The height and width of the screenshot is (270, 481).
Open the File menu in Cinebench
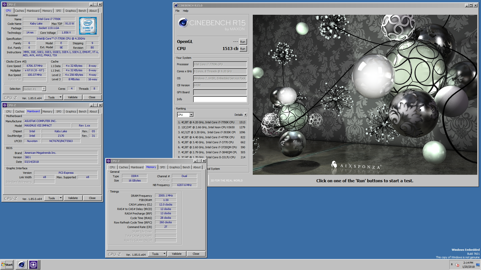[177, 11]
